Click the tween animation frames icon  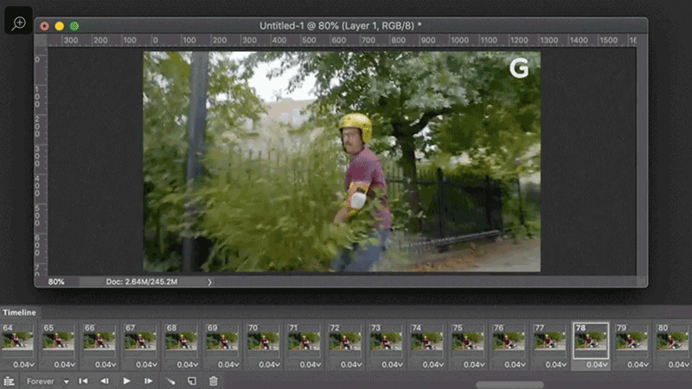170,380
